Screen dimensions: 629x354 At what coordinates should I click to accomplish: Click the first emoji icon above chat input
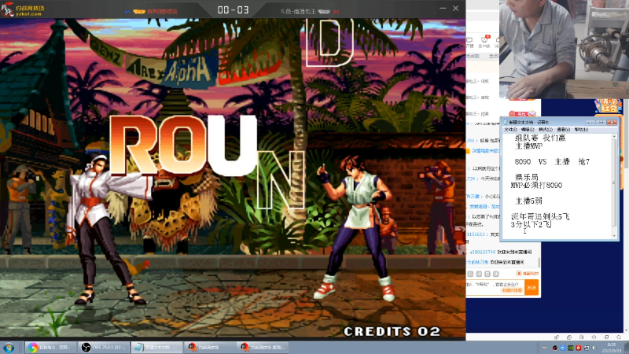pos(470,274)
